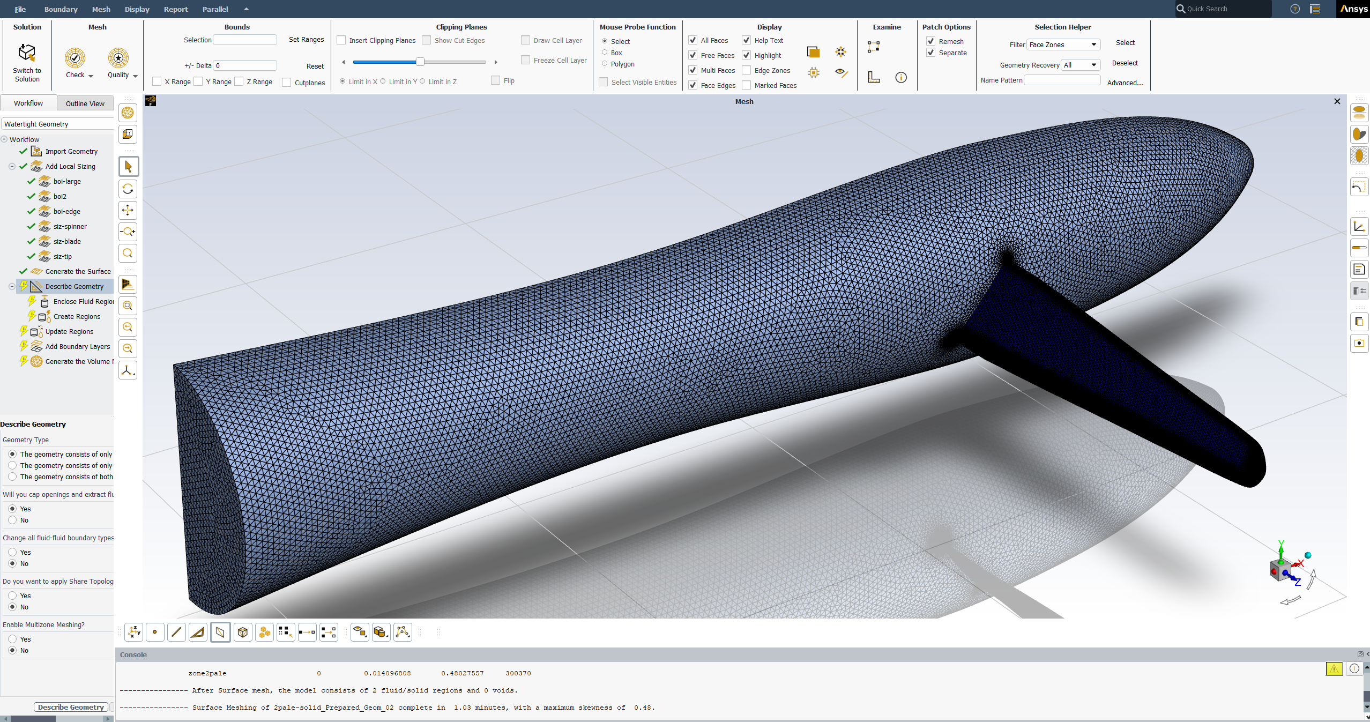Click Deselect in Selection Helper

pos(1125,63)
